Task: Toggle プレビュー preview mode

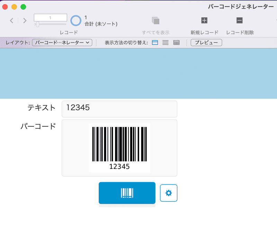Action: pyautogui.click(x=206, y=43)
